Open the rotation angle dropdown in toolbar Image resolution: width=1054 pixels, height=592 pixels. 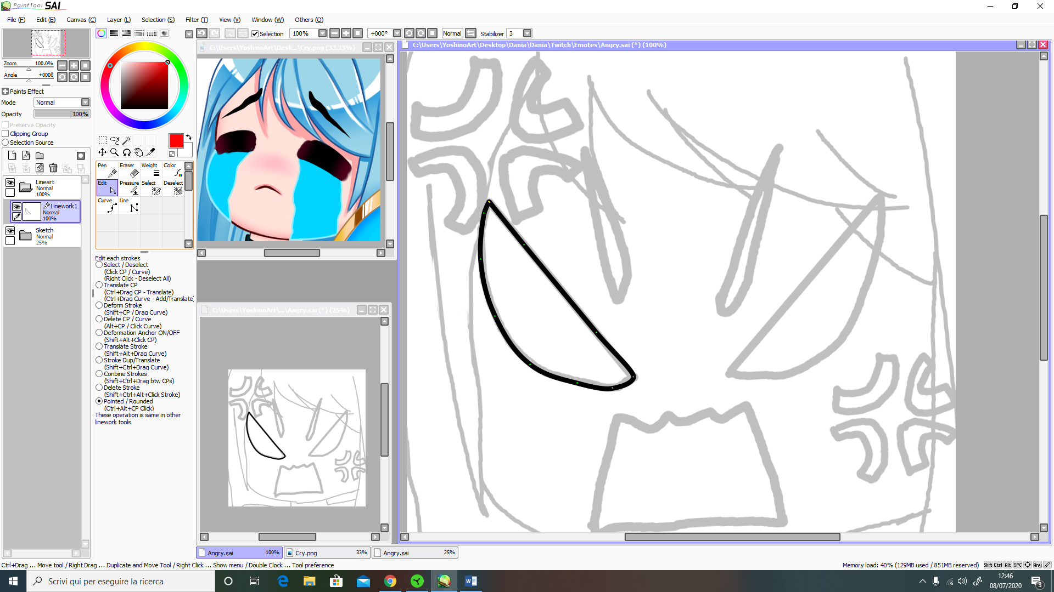[397, 33]
